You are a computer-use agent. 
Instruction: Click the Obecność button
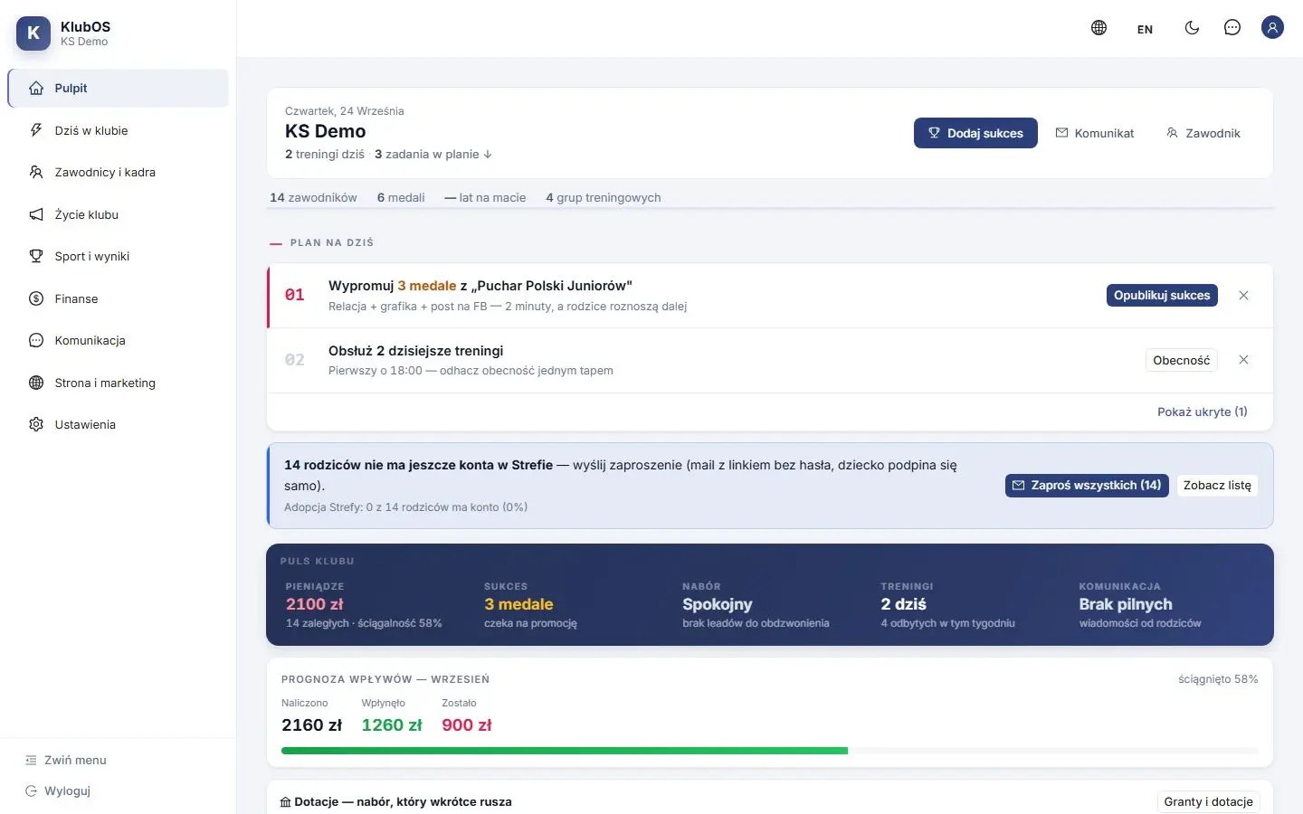[1181, 360]
